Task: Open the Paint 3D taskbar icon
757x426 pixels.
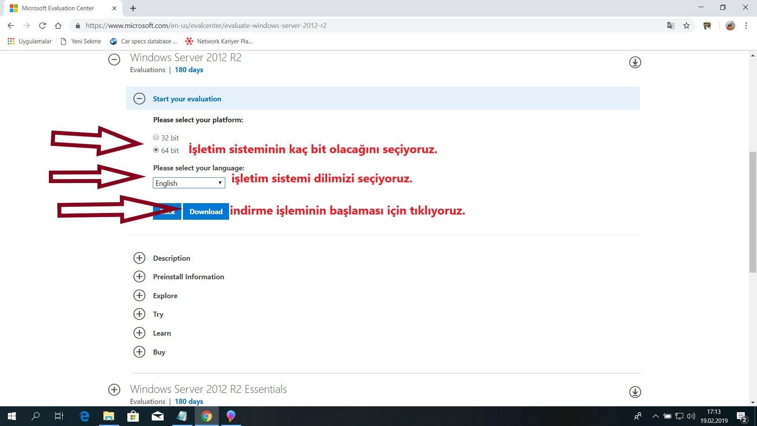Action: (x=231, y=416)
